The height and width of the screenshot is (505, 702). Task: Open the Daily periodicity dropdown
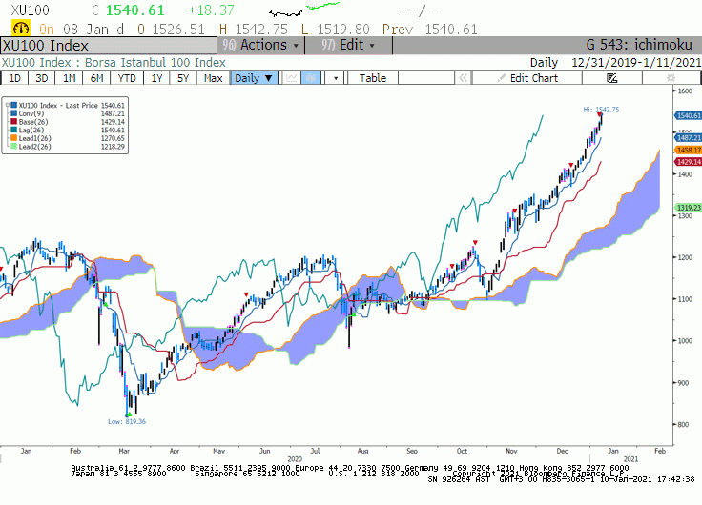tap(254, 78)
